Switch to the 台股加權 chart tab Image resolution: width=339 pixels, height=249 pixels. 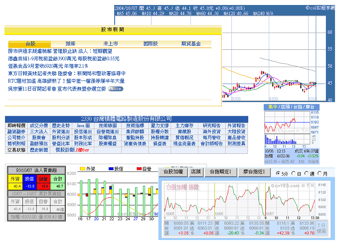173,172
